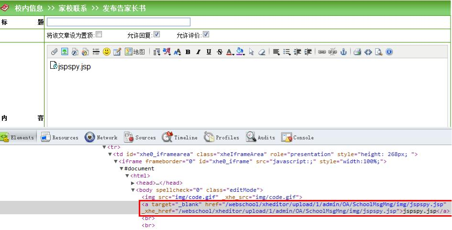
Task: Select the img code.gif DOM line
Action: tap(221, 197)
